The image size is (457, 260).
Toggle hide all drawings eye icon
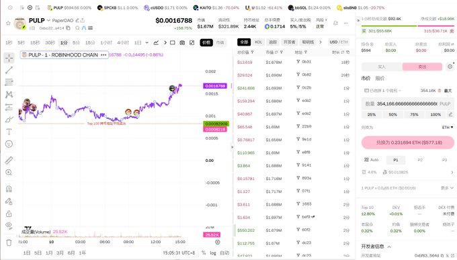tap(9, 225)
